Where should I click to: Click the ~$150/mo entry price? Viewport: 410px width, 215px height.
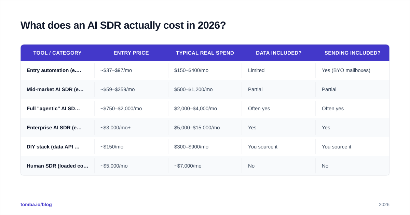click(112, 147)
